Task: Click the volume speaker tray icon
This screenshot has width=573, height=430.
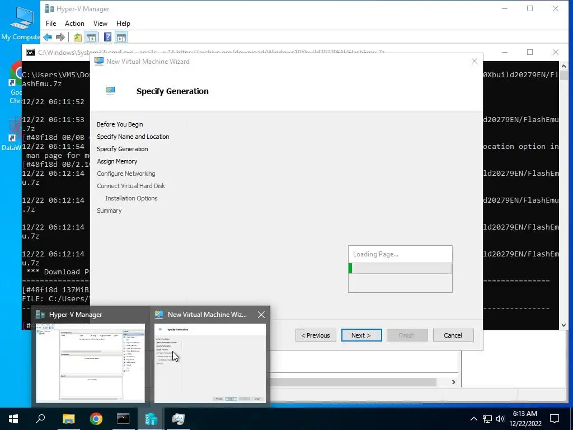Action: 500,419
